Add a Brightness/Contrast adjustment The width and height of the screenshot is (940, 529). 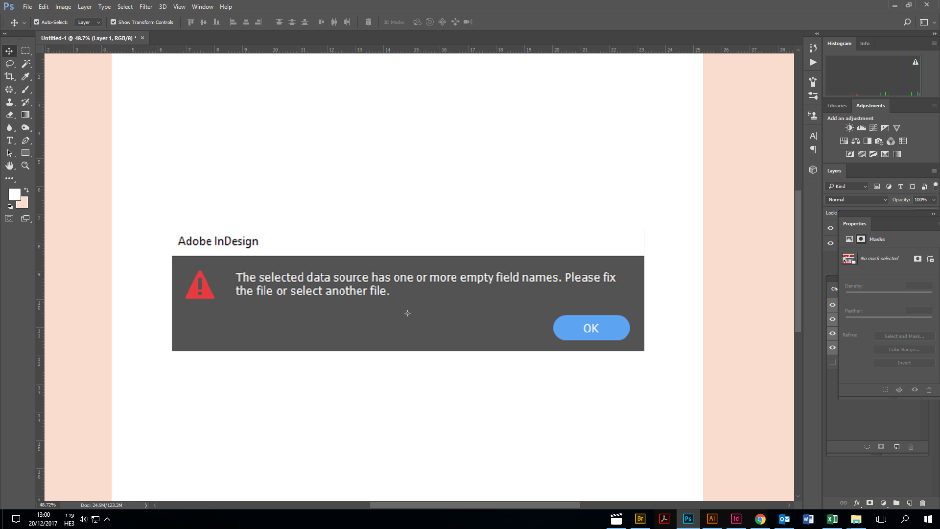click(849, 128)
